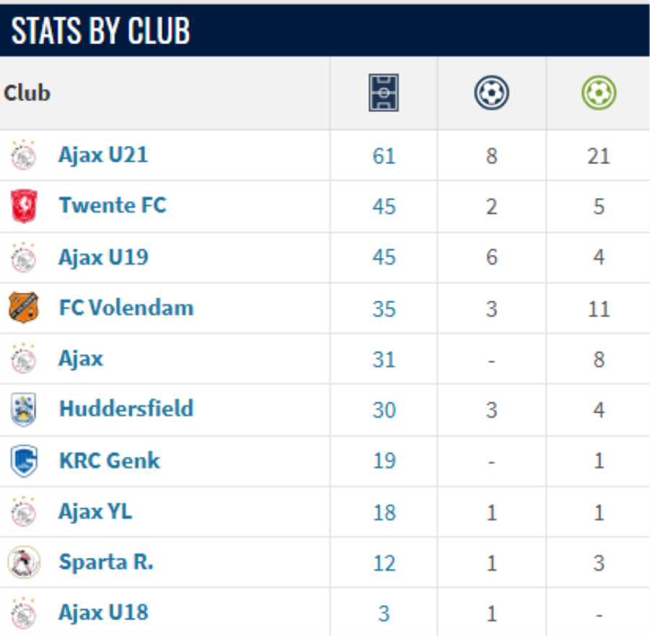The image size is (650, 636).
Task: Click the Club column header
Action: point(27,93)
